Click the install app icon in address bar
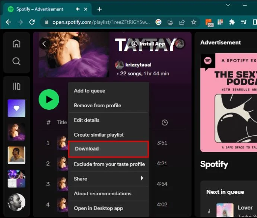This screenshot has height=218, width=257. point(170,22)
